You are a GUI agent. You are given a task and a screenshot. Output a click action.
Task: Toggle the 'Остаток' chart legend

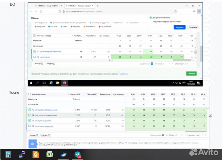point(53,26)
